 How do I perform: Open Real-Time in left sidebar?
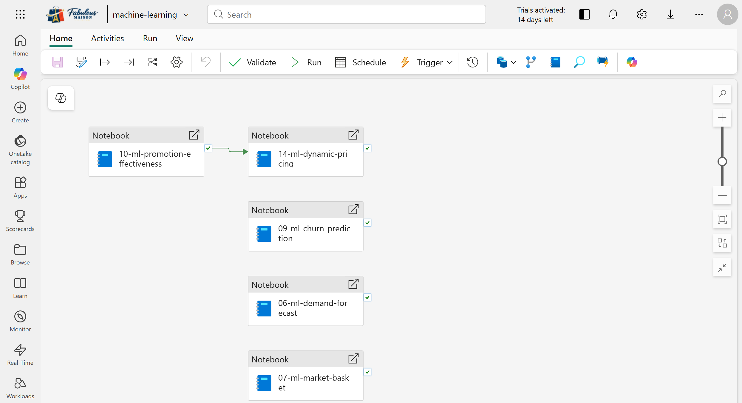point(20,355)
